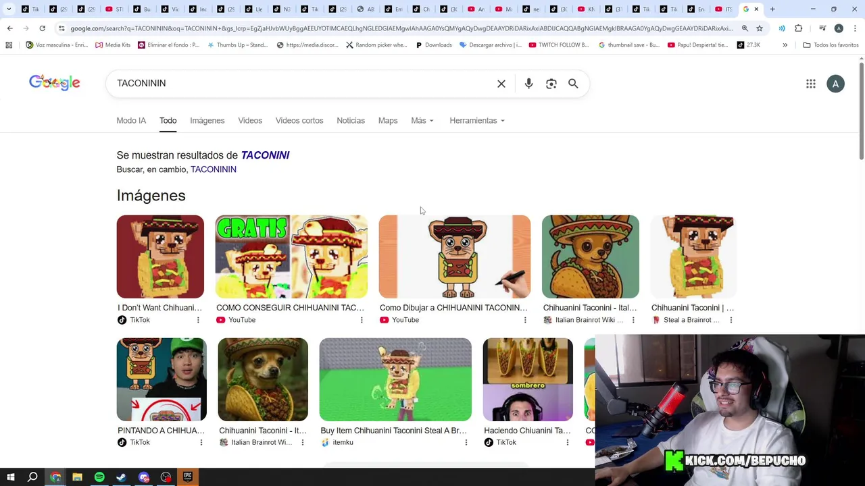865x486 pixels.
Task: Expand the 'Más' search filter dropdown
Action: tap(422, 120)
